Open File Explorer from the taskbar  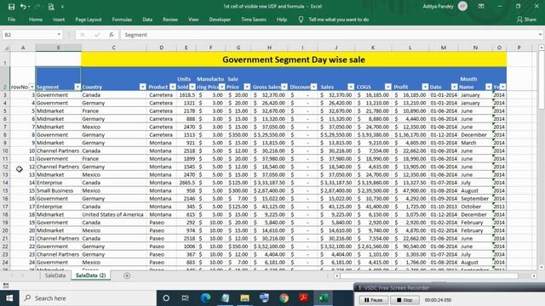pos(244,298)
